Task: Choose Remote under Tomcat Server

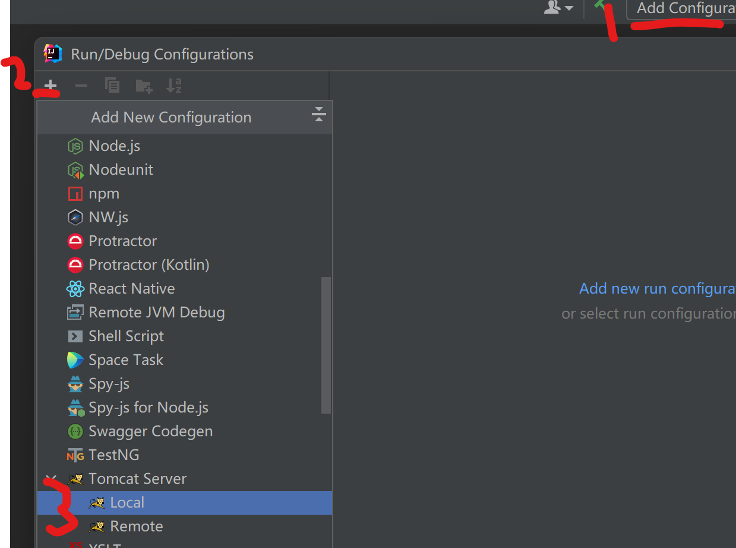Action: click(x=185, y=527)
